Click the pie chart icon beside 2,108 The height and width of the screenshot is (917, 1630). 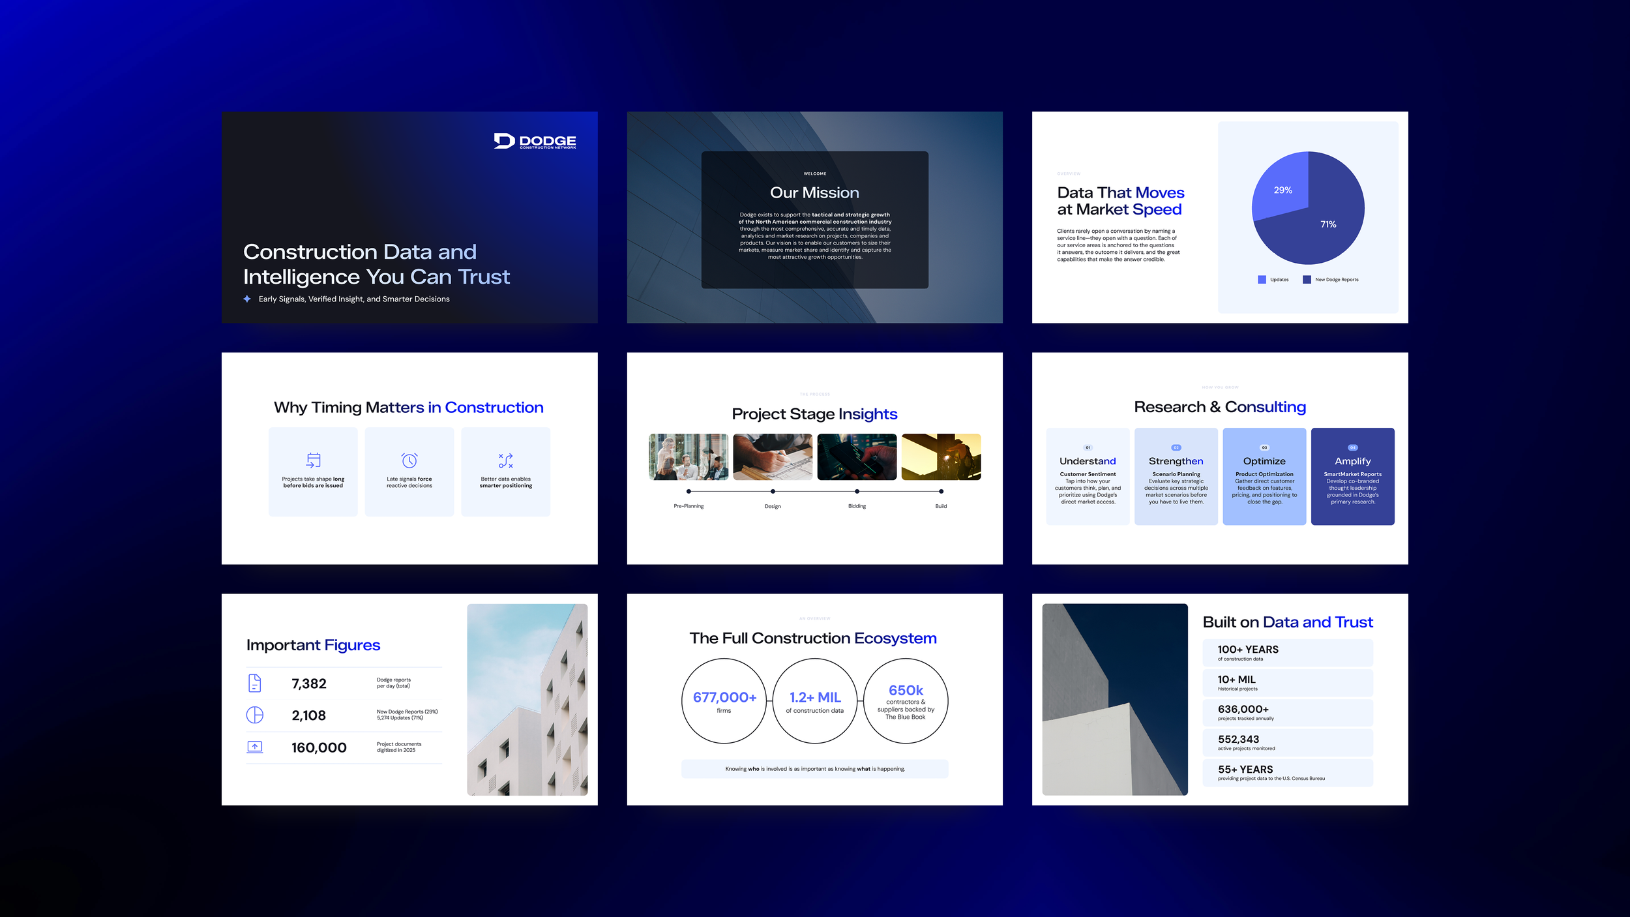pyautogui.click(x=255, y=715)
